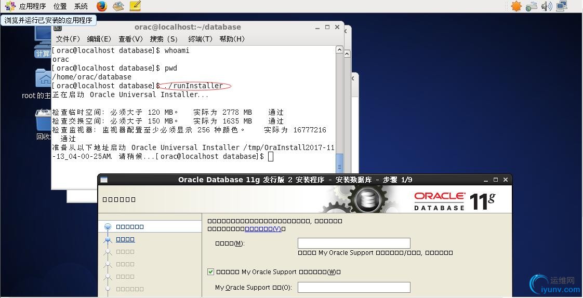The image size is (583, 298).
Task: Close the Oracle Database 11g installer window
Action: click(505, 180)
